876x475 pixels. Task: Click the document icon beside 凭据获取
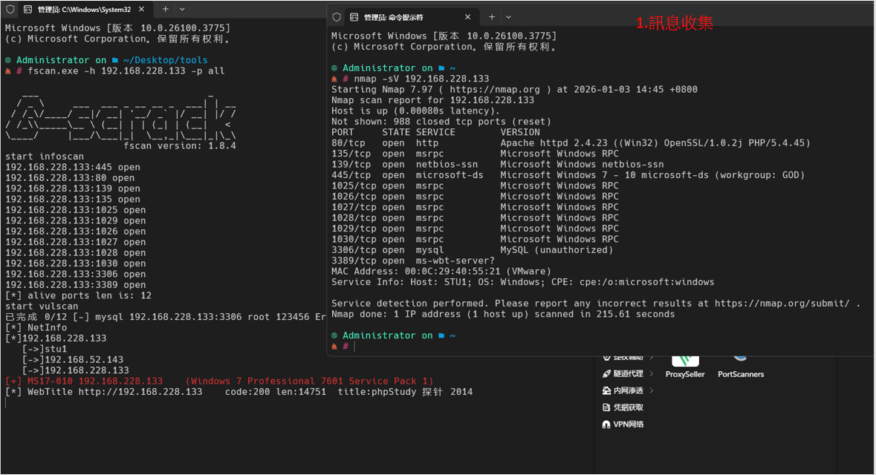(x=606, y=407)
